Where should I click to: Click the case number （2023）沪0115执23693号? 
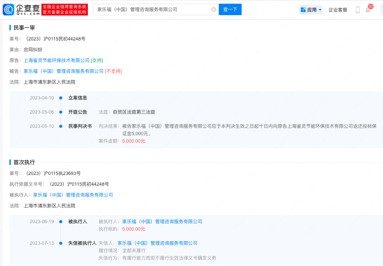52,174
